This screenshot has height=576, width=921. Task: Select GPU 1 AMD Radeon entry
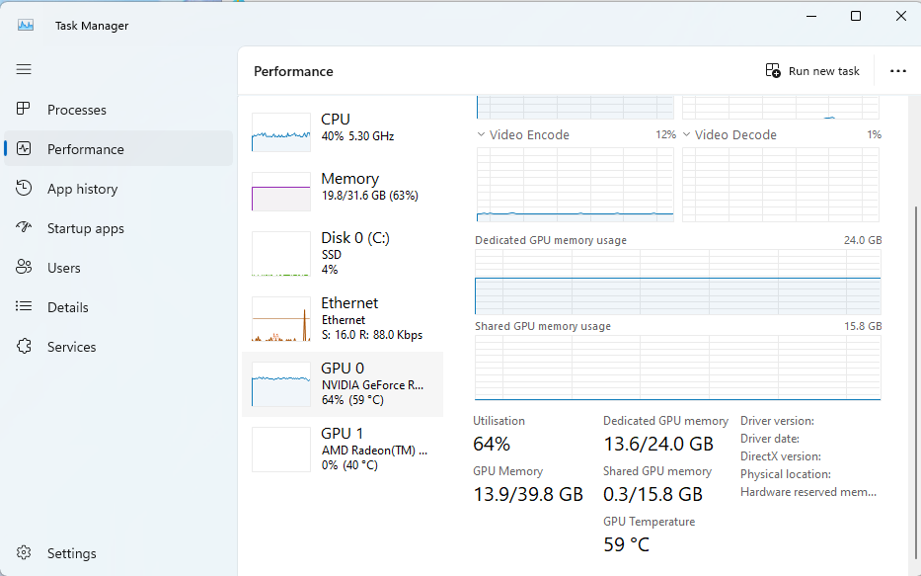(343, 450)
